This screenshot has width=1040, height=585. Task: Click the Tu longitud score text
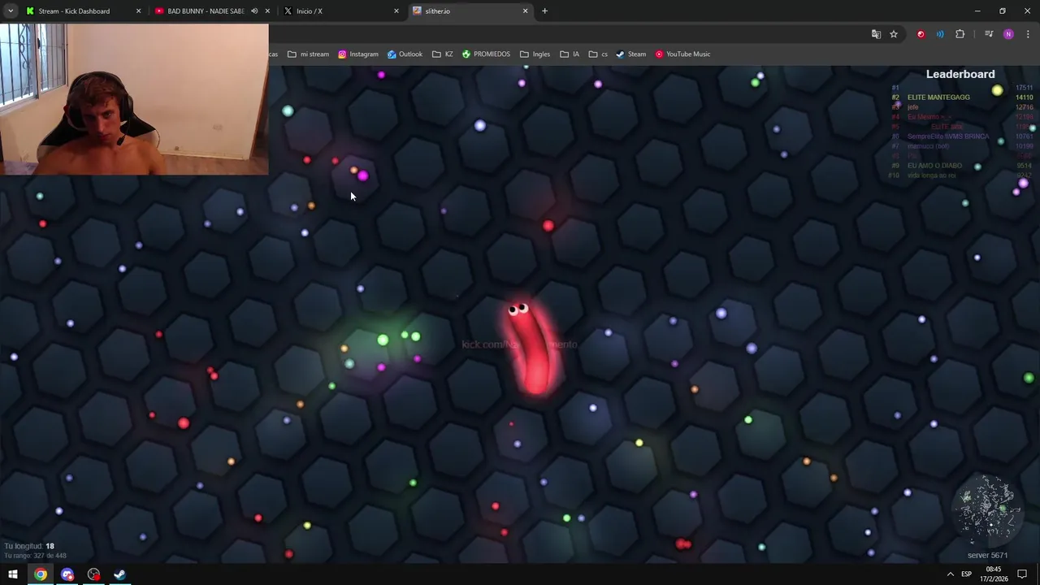[x=29, y=546]
